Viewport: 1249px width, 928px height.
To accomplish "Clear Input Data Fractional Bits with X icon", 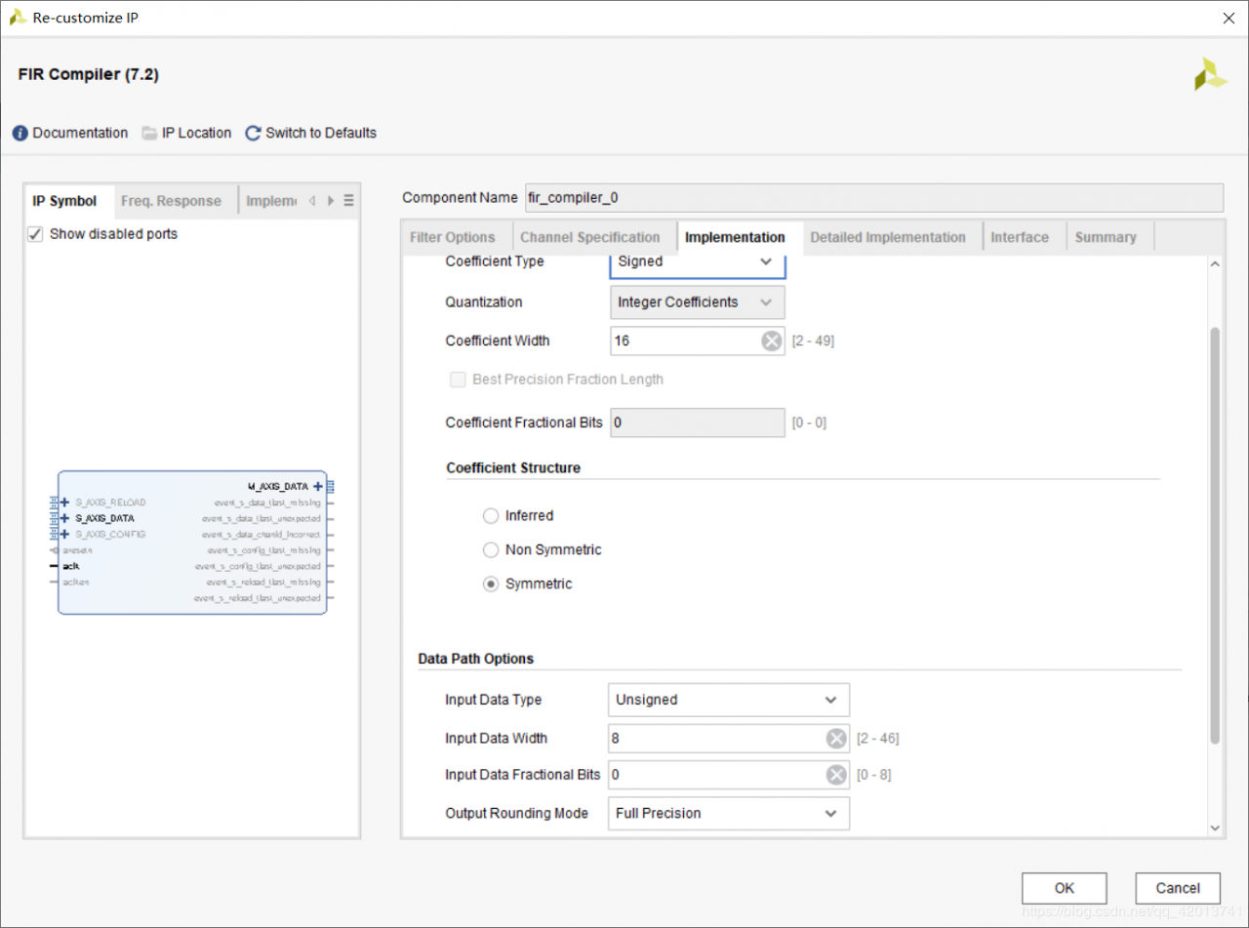I will (836, 775).
